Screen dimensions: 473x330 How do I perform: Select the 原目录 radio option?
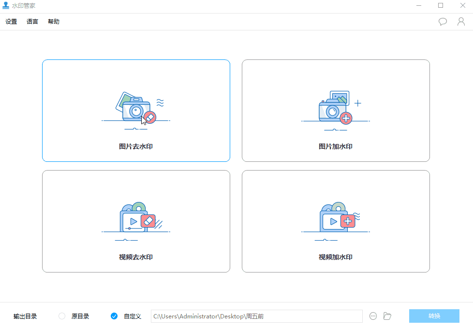coord(62,316)
